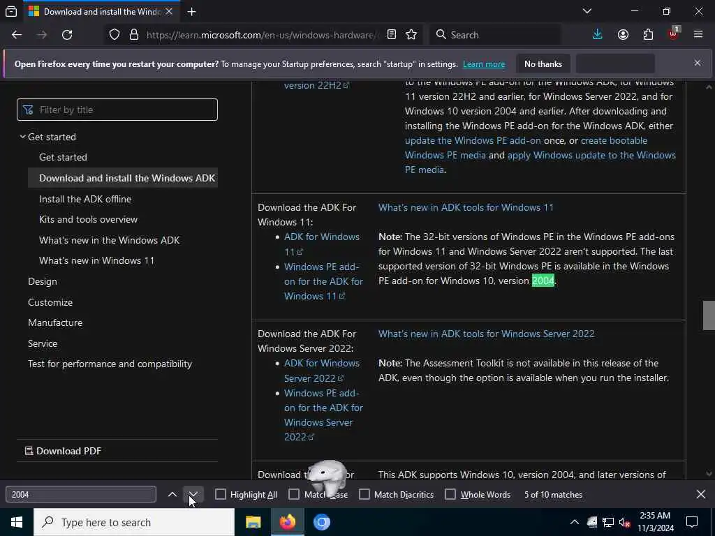Image resolution: width=715 pixels, height=536 pixels.
Task: Open the Manufacture section
Action: 55,322
